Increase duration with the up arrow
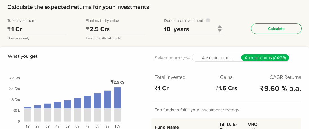Screen dimensions: 309x129 [220, 27]
